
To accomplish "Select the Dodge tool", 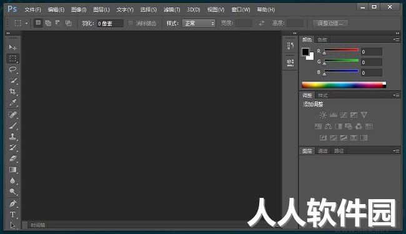I will pyautogui.click(x=12, y=192).
